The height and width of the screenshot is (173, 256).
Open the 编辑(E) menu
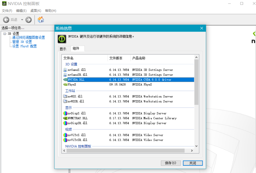[21, 11]
